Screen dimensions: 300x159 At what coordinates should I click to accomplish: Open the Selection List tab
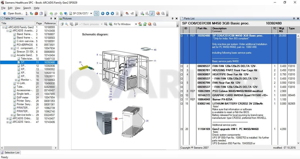pyautogui.click(x=10, y=153)
